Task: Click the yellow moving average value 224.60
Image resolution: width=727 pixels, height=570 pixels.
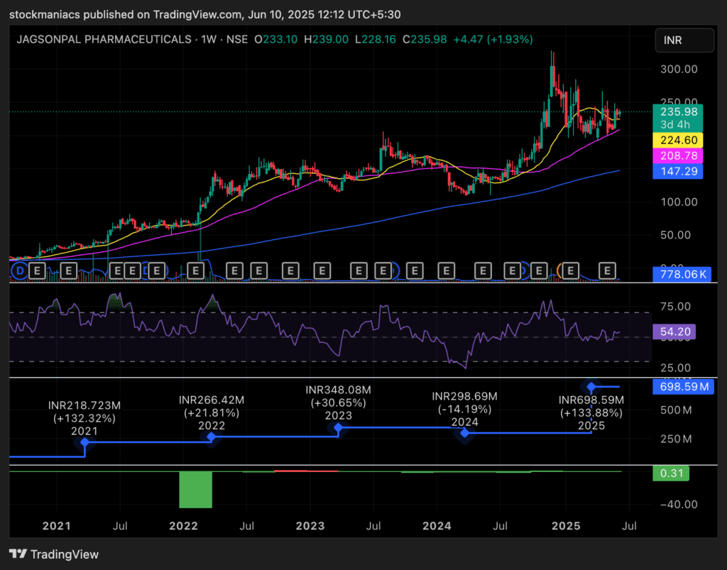Action: [678, 140]
